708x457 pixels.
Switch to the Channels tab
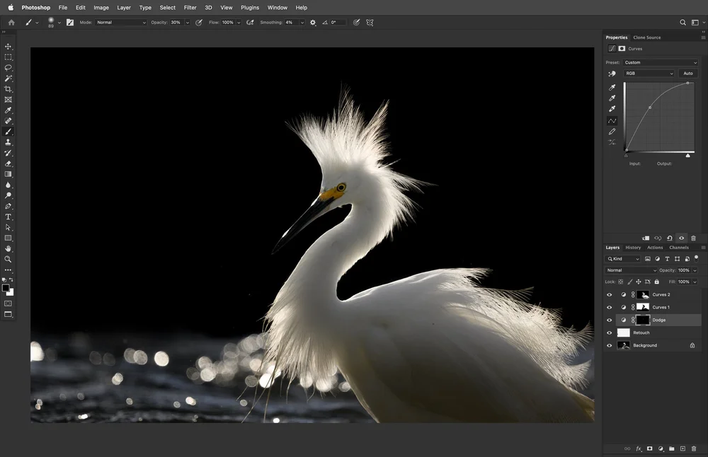click(678, 248)
